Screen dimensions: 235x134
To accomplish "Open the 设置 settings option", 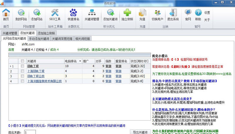I will [207, 13].
